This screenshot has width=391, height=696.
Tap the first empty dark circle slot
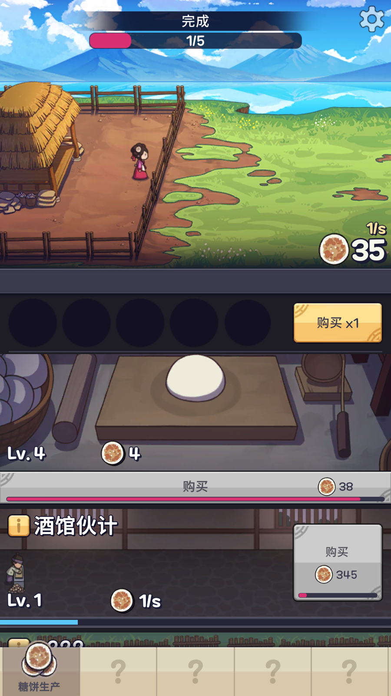point(33,323)
